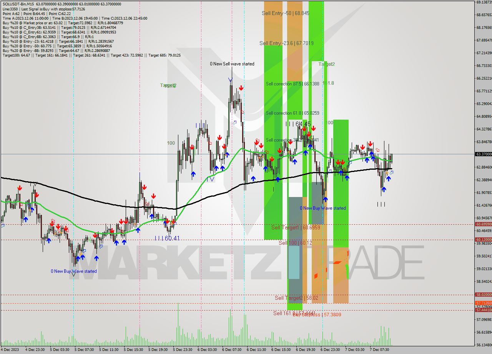492x354 pixels.
Task: Click the current price tag 63.37 on the axis
Action: [484, 154]
